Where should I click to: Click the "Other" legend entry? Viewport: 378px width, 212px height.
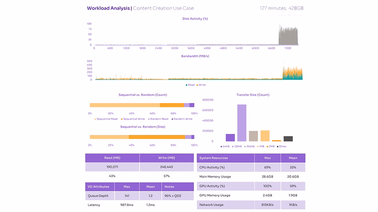[x=282, y=146]
